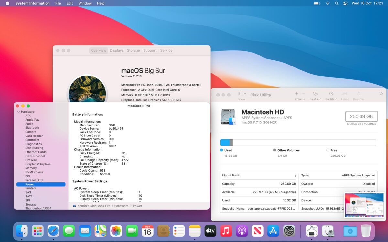Click the First Aid icon in Disk Utility
The width and height of the screenshot is (388, 242).
315,94
